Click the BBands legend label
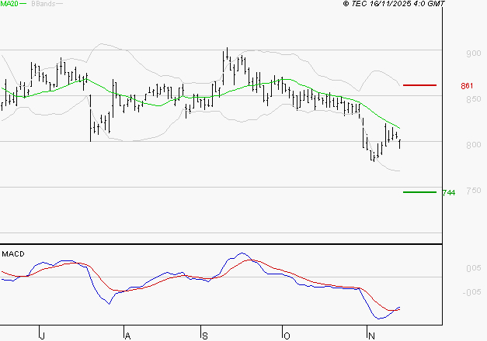This screenshot has width=487, height=341. point(43,4)
